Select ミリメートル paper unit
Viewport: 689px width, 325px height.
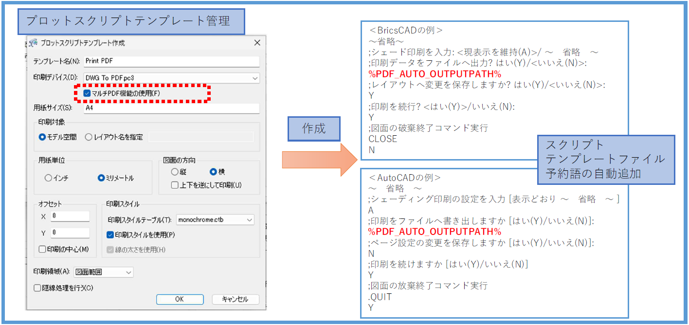[x=101, y=178]
